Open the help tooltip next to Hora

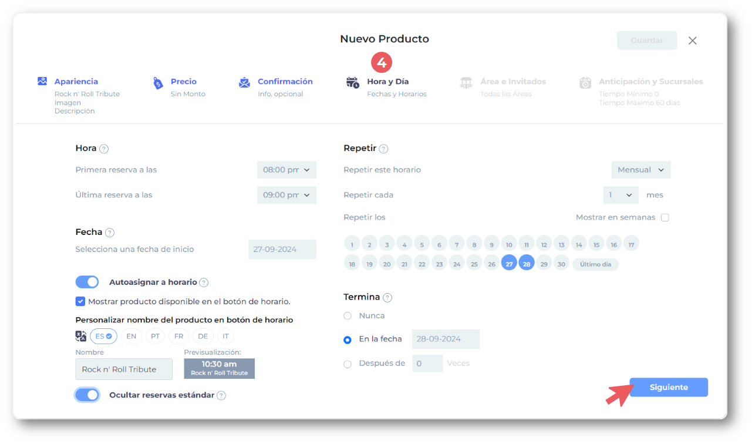click(104, 149)
